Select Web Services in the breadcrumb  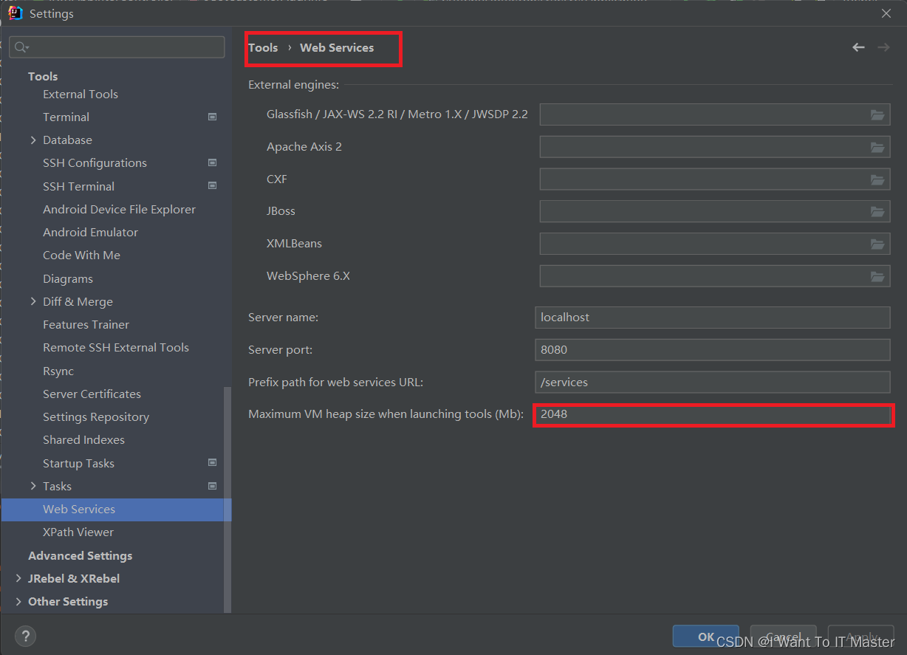[x=337, y=47]
